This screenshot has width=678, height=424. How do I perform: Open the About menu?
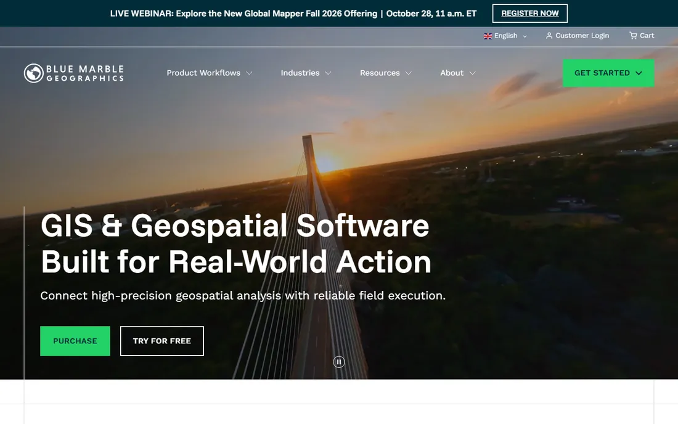(452, 73)
